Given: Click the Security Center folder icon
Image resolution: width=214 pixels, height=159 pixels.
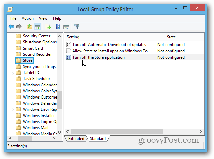Looking at the screenshot, I should [18, 36].
